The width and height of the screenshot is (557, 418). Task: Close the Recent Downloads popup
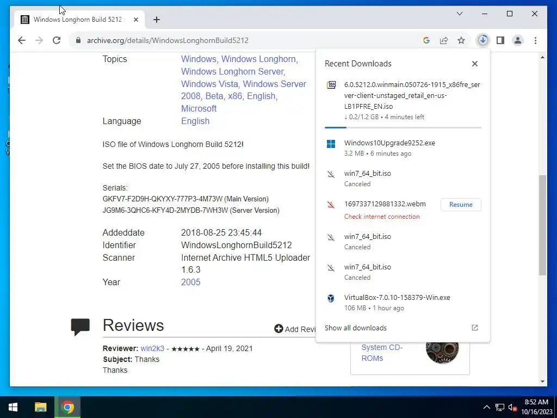point(474,64)
